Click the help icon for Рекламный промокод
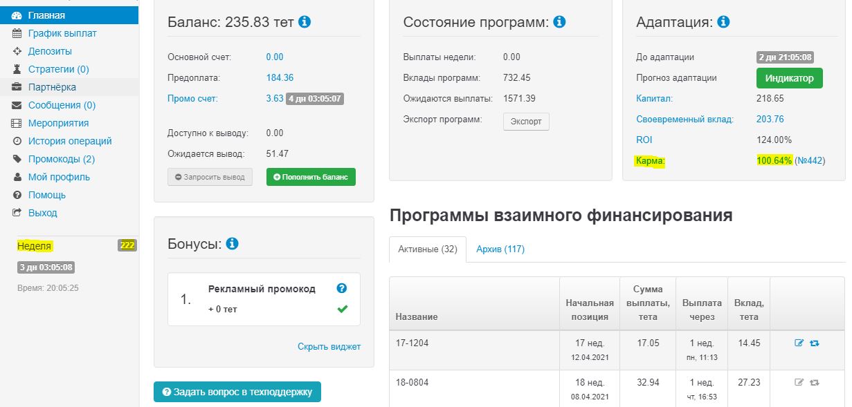This screenshot has width=852, height=407. pos(341,289)
